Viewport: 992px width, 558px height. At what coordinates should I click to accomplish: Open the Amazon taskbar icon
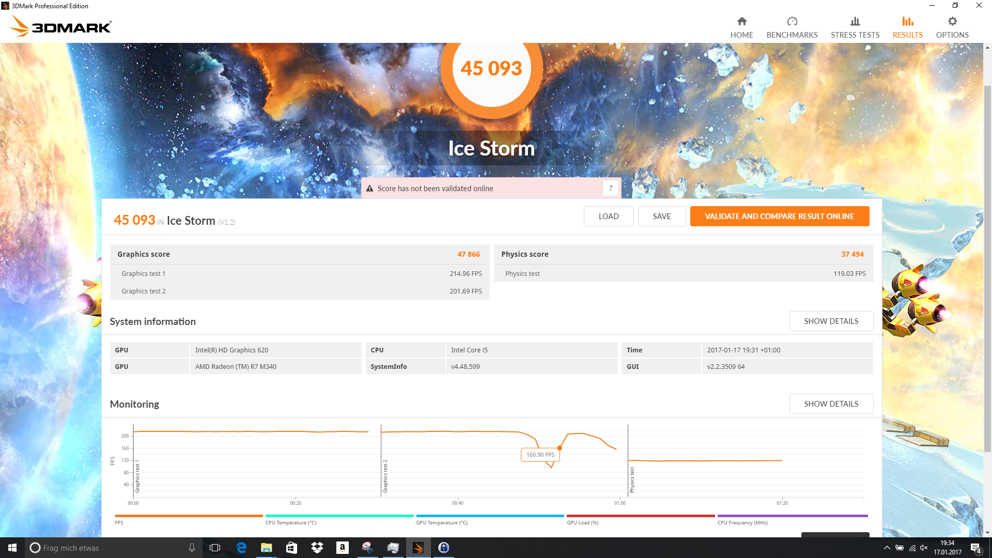[x=342, y=548]
